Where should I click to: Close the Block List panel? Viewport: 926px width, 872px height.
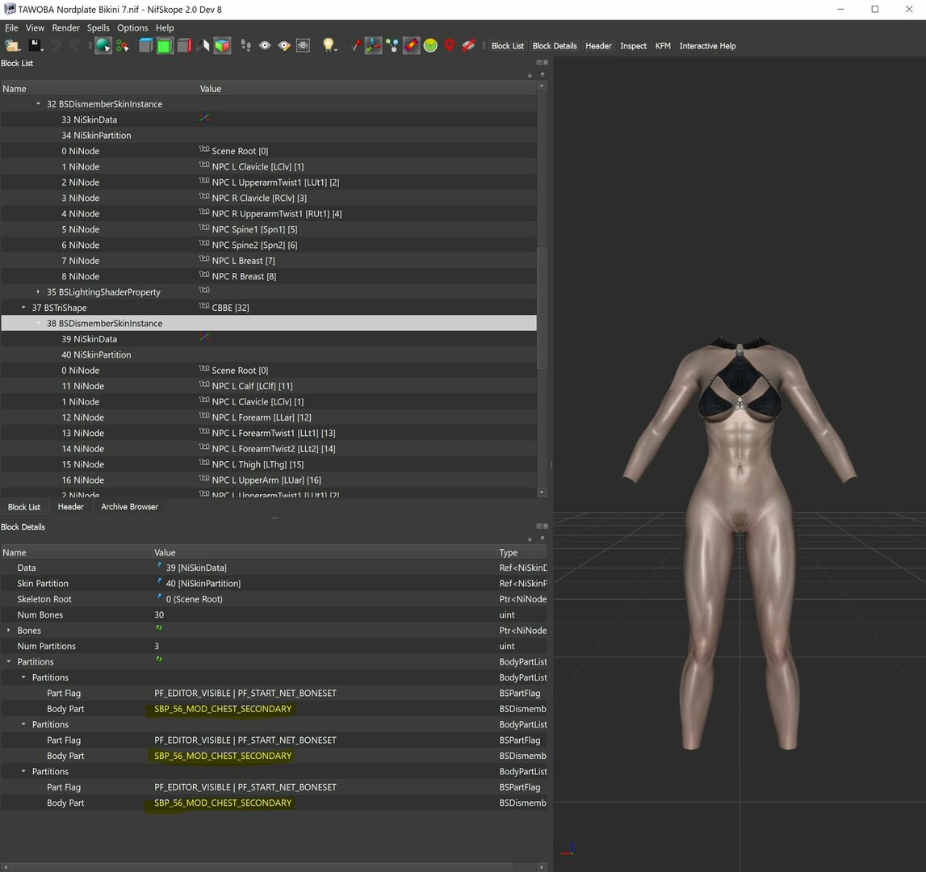tap(545, 62)
